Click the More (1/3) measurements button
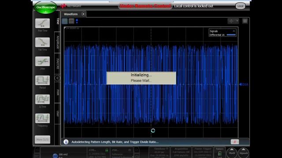This screenshot has height=158, width=282. click(42, 140)
